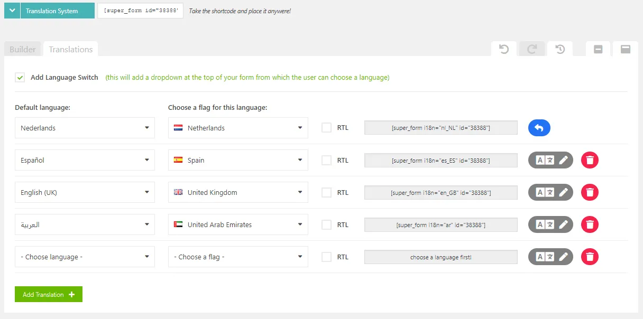The height and width of the screenshot is (319, 643).
Task: Open the '- Choose a flag -' selector
Action: pyautogui.click(x=237, y=257)
